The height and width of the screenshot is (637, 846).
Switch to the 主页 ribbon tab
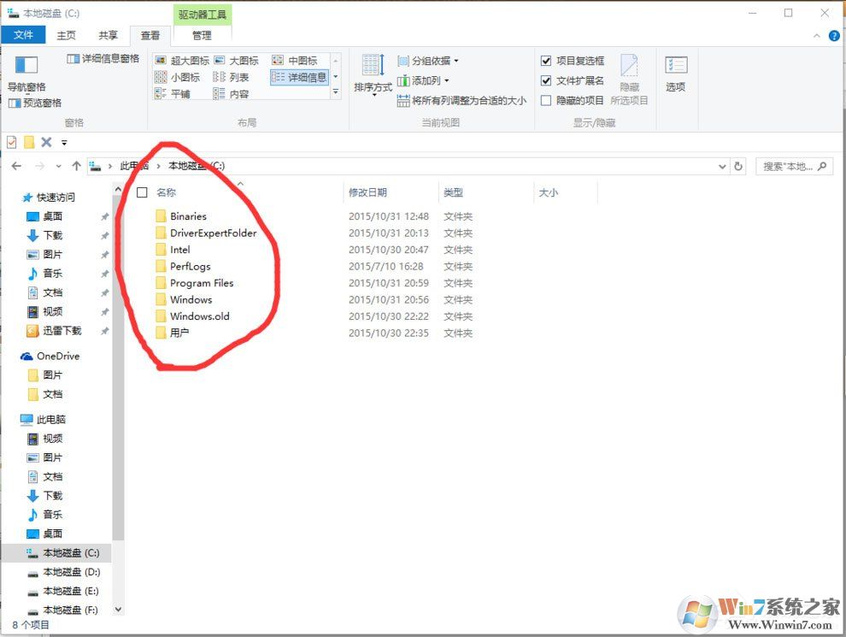[65, 35]
